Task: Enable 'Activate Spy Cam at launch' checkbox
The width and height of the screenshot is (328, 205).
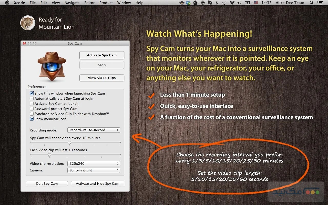Action: click(32, 104)
